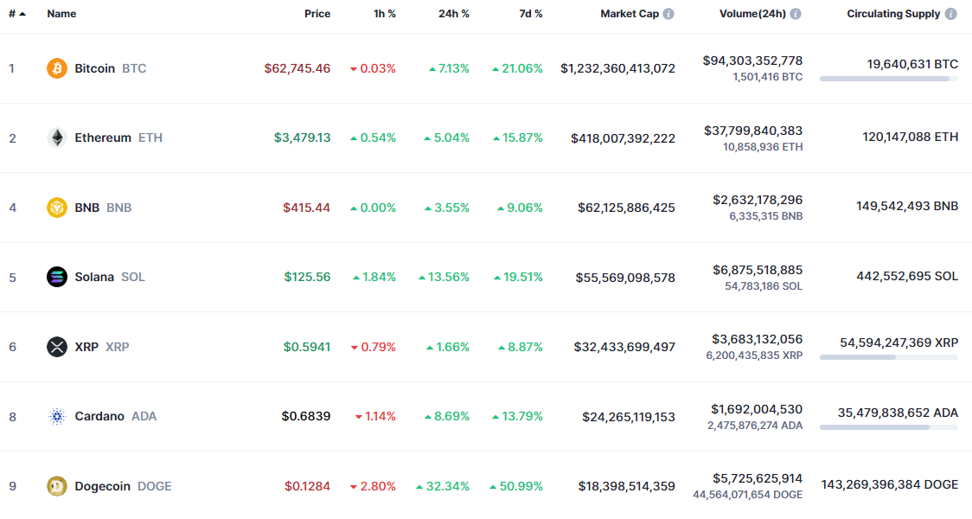Click BNB market cap $62,125,886,425
Screen dimensions: 972x519
click(x=627, y=208)
